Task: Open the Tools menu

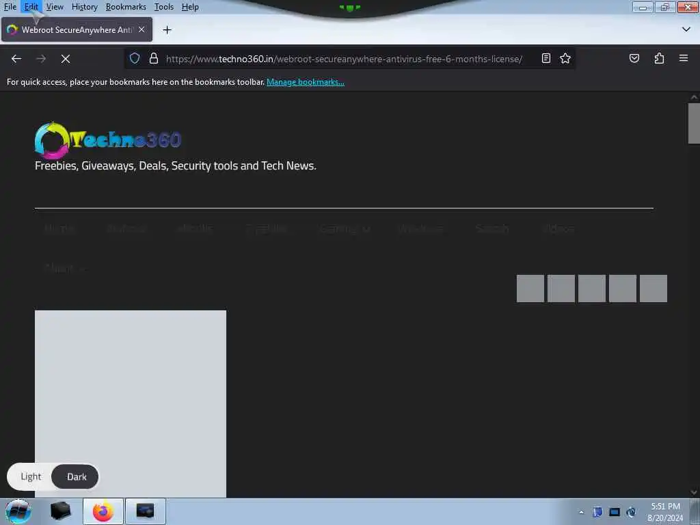Action: [x=164, y=7]
